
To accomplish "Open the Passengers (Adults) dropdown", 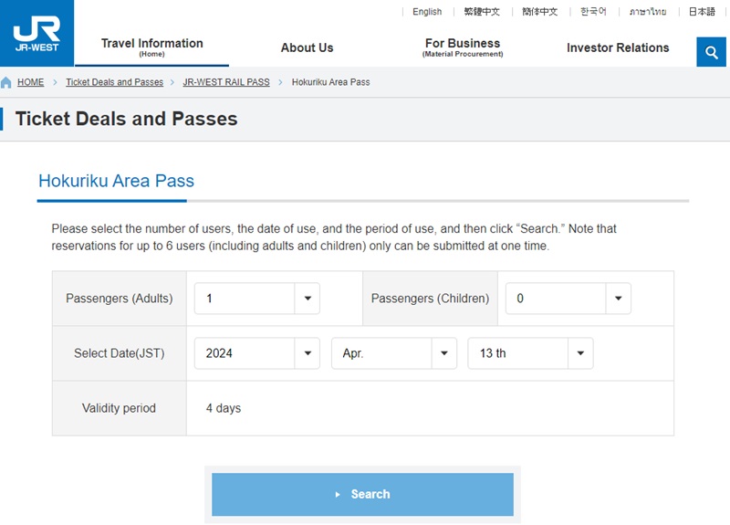I will point(256,299).
